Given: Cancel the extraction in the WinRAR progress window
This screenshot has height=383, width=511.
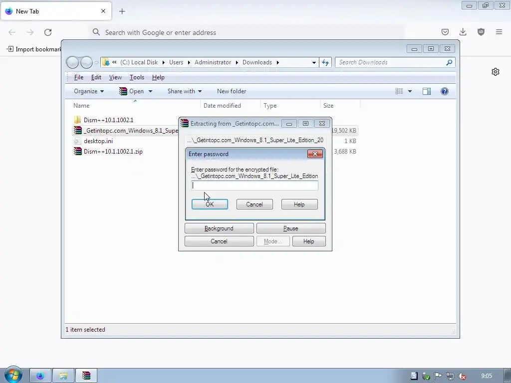Looking at the screenshot, I should (219, 241).
